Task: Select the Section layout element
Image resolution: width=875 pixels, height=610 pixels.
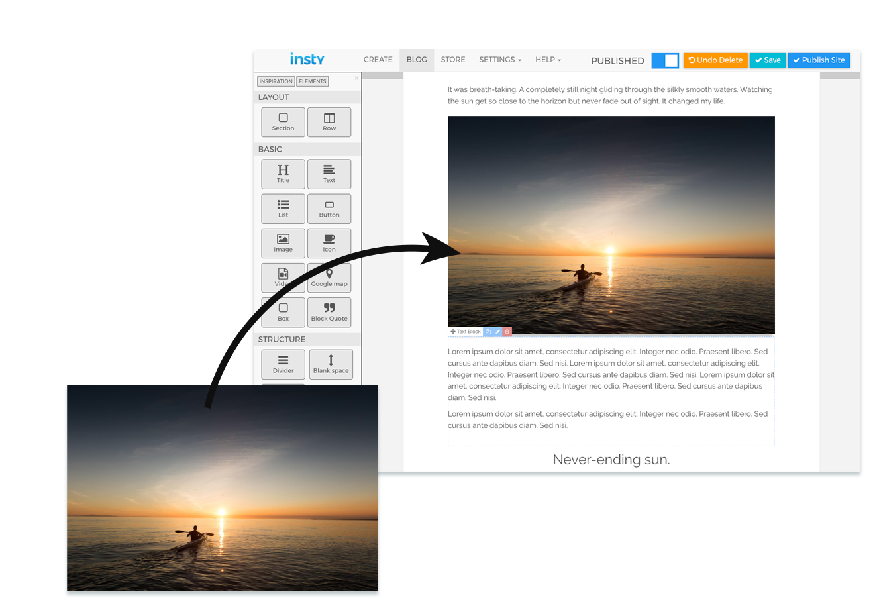Action: [283, 122]
